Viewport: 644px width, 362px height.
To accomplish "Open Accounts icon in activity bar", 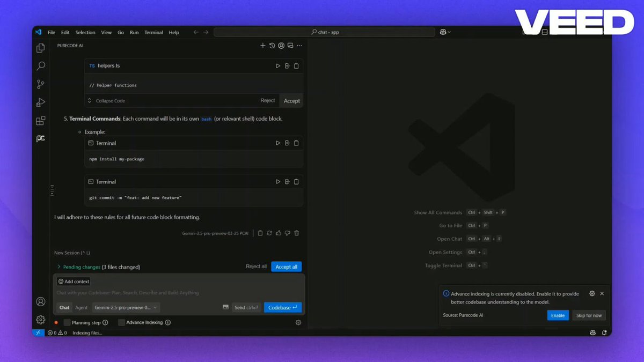I will [41, 302].
